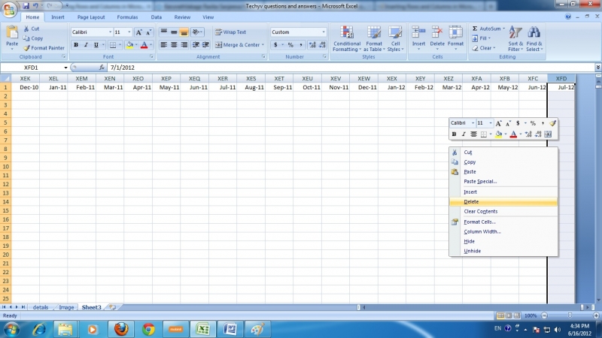Select Format Cells... in the context menu
The image size is (602, 338).
coord(479,222)
